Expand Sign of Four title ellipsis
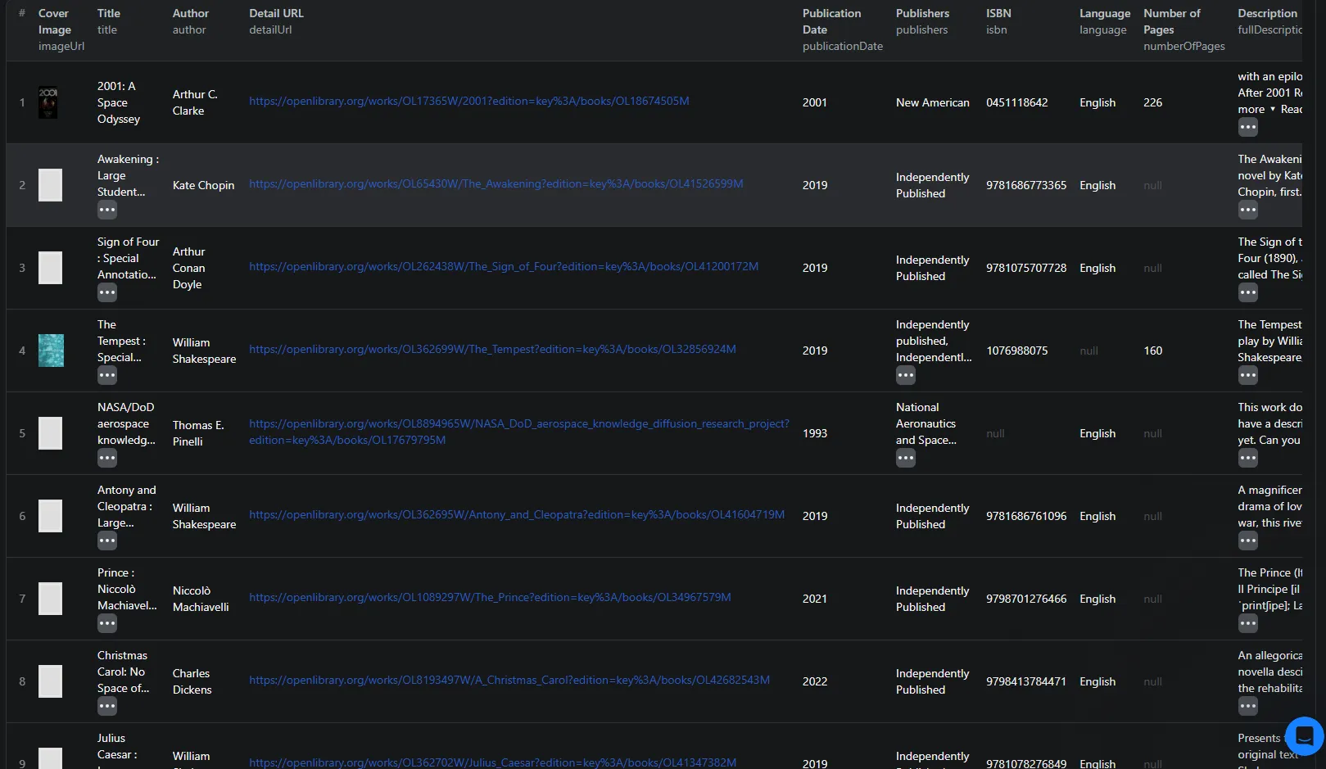The height and width of the screenshot is (769, 1326). [107, 292]
